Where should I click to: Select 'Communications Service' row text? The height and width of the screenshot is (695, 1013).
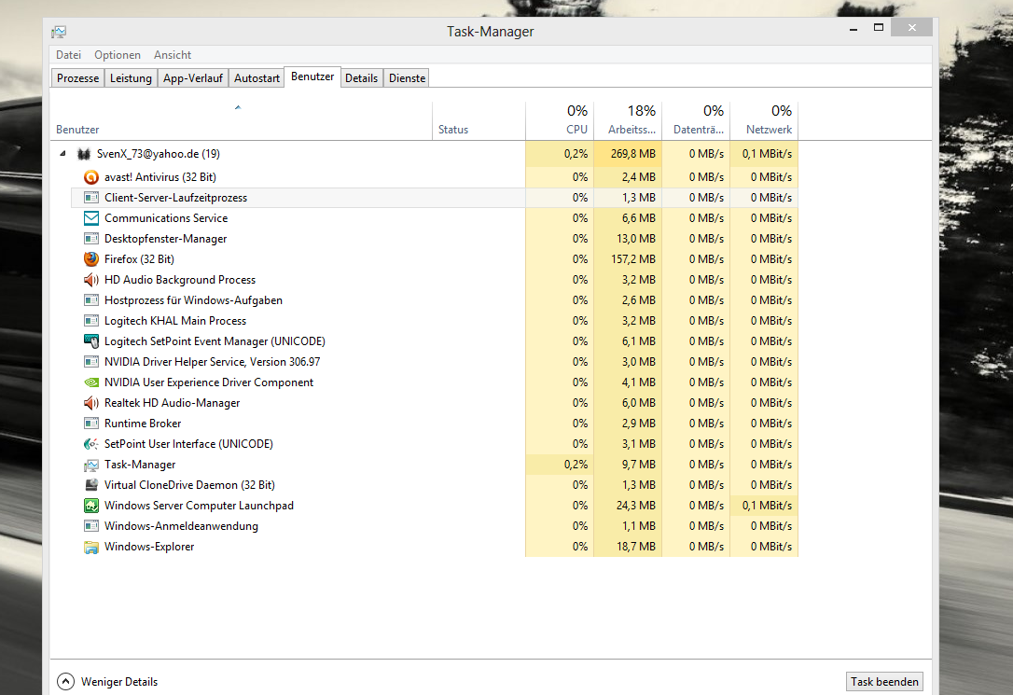point(166,218)
